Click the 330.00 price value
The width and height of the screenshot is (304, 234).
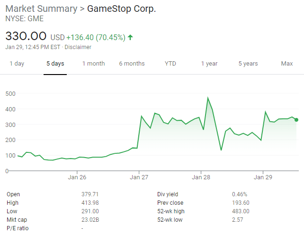[26, 36]
